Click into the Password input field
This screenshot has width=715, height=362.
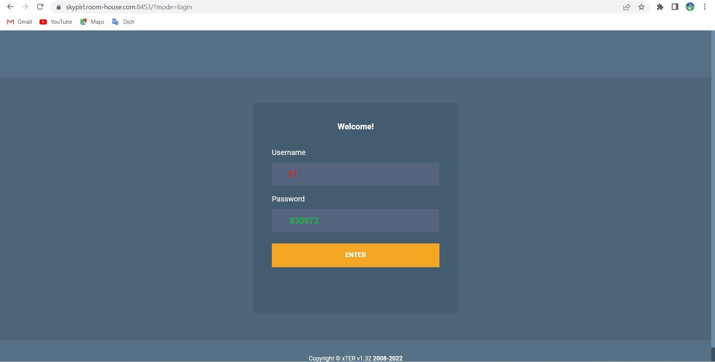(x=355, y=220)
